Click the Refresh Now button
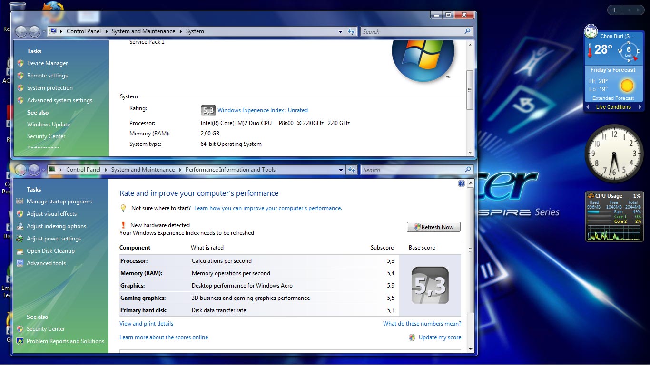 (433, 227)
